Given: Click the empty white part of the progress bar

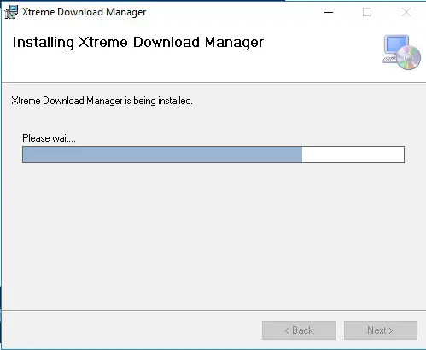Looking at the screenshot, I should [x=353, y=155].
